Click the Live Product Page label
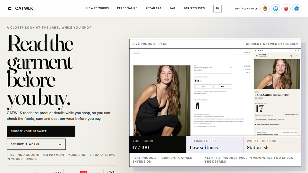Image resolution: width=308 pixels, height=173 pixels. click(150, 44)
